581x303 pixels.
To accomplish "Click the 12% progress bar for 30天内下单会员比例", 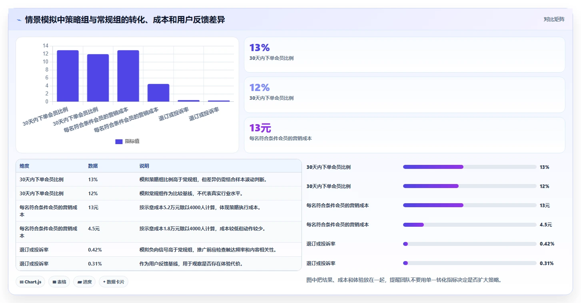I will 470,186.
